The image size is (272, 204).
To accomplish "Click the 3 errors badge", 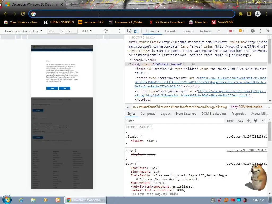I will click(x=232, y=31).
